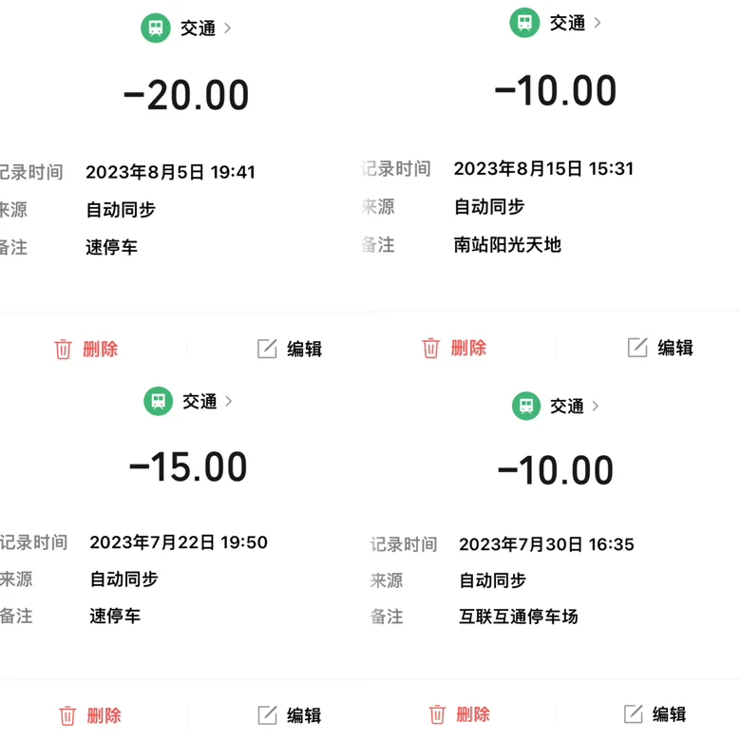
Task: Expand 交通 category chevron on -15.00 record
Action: tap(229, 402)
